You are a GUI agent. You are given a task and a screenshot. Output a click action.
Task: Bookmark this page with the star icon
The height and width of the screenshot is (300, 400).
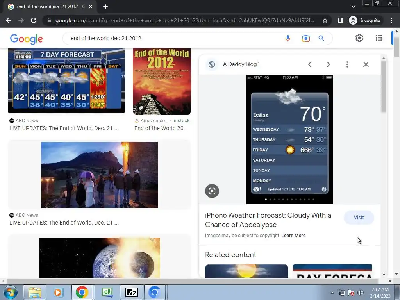[x=325, y=20]
